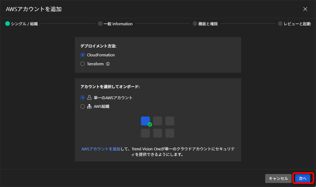316x187 pixels.
Task: Select the Terraform deployment option
Action: tap(83, 64)
